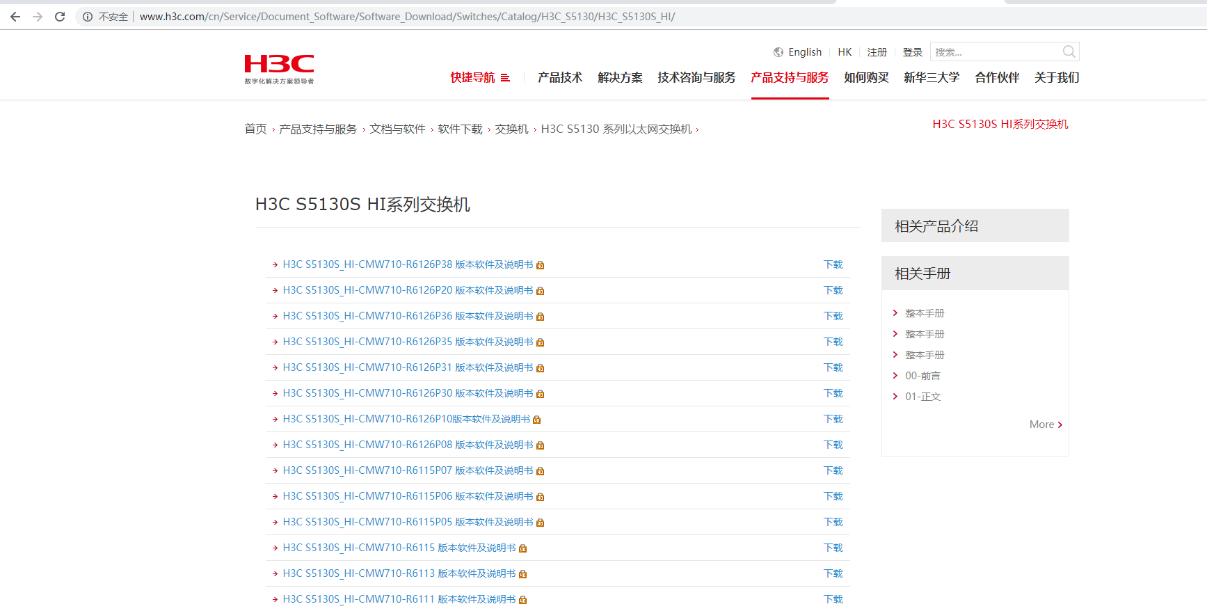
Task: Open the 01-正文 manual link
Action: point(922,397)
